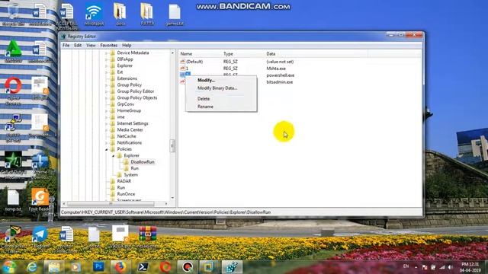This screenshot has width=488, height=274.
Task: Open the Help menu in Registry Editor
Action: point(127,46)
